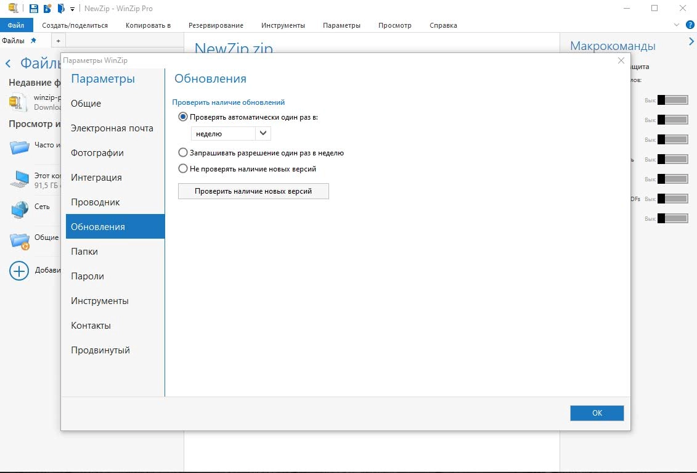
Task: Click the new Zip file icon with star
Action: pyautogui.click(x=47, y=8)
